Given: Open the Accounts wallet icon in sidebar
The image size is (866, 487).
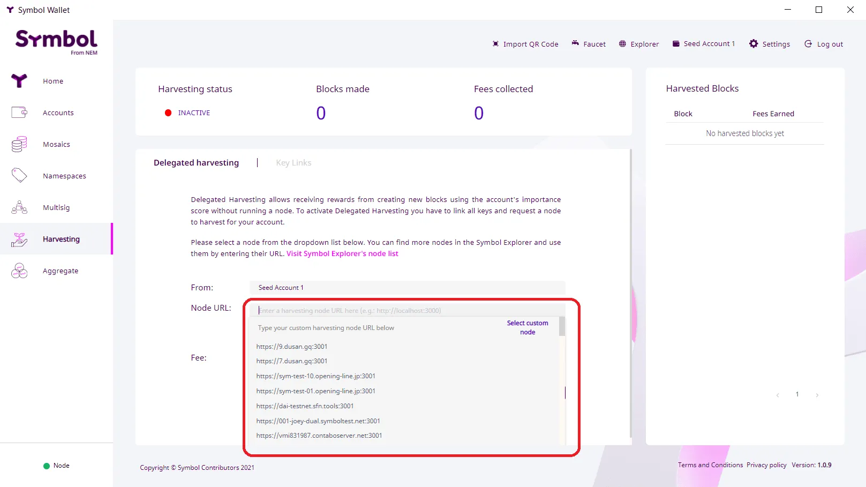Looking at the screenshot, I should [19, 113].
